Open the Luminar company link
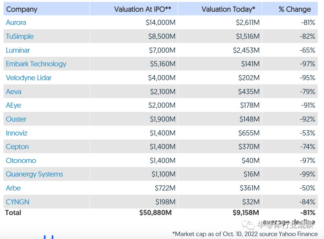 18,50
